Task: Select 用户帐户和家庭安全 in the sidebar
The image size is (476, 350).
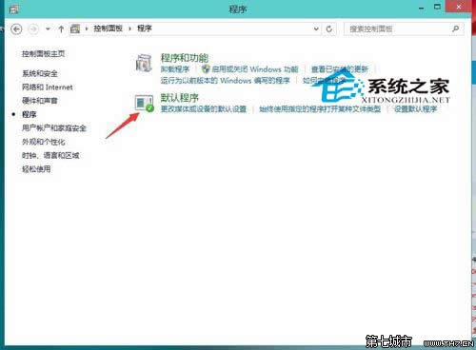Action: tap(54, 128)
